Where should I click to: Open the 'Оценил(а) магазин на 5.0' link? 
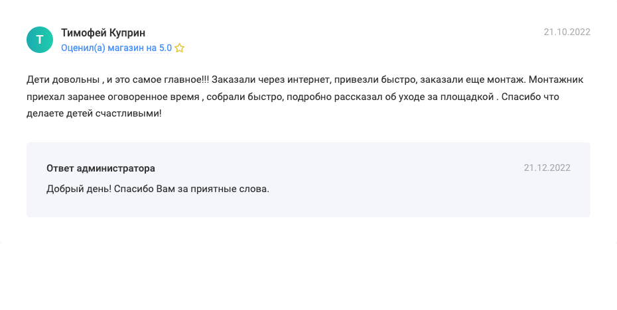117,48
